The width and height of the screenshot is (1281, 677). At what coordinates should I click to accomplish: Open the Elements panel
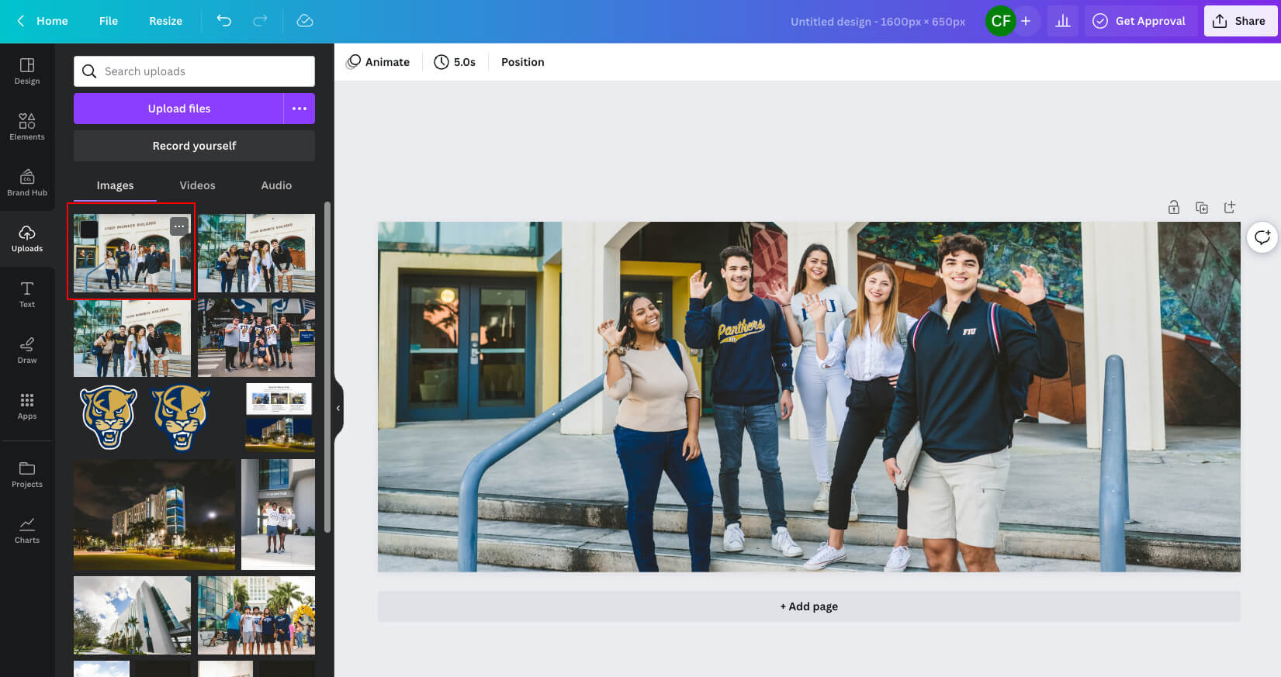click(27, 126)
